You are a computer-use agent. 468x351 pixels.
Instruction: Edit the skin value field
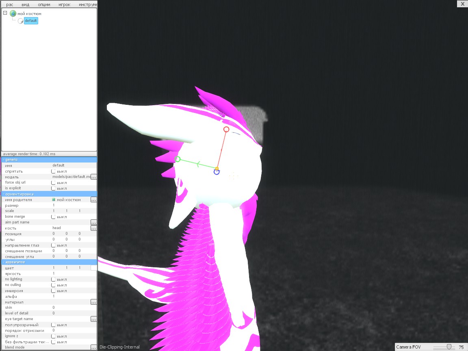click(x=54, y=308)
